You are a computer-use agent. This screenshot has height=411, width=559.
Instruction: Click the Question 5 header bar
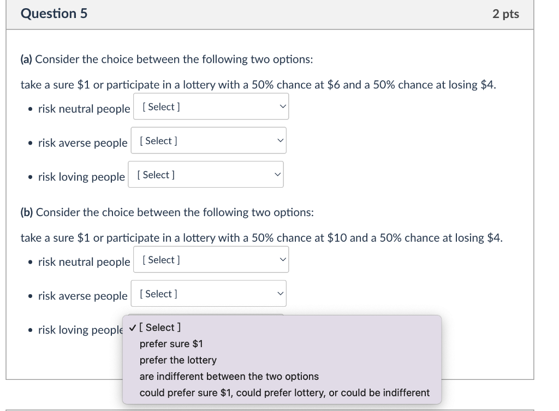click(53, 14)
